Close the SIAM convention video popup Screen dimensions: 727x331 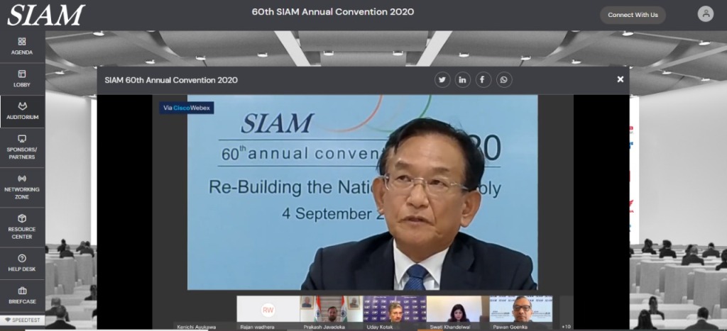click(x=620, y=79)
